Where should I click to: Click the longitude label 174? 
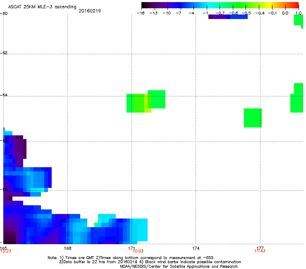pos(196,248)
